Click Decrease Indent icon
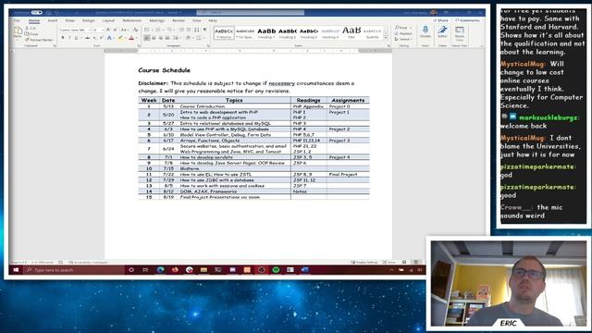This screenshot has width=592, height=333. pyautogui.click(x=181, y=30)
